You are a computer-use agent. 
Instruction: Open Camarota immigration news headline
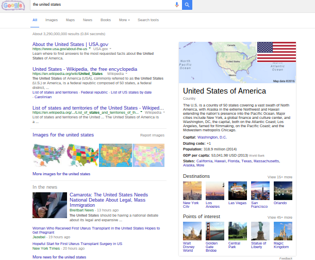click(109, 200)
